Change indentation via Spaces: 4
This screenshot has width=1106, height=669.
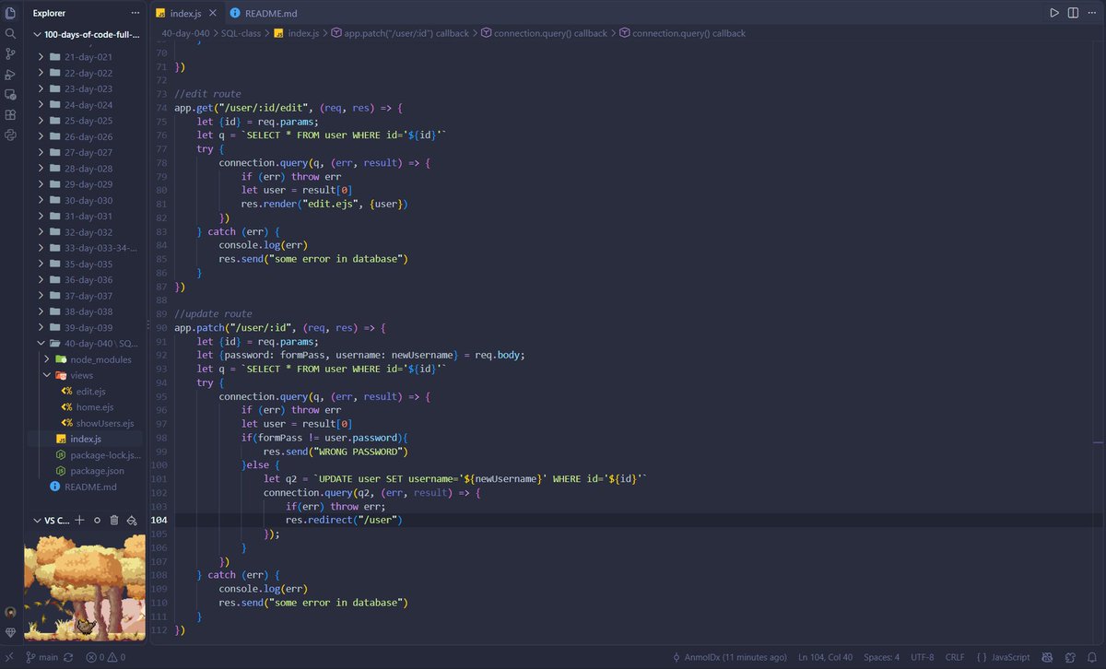click(882, 658)
